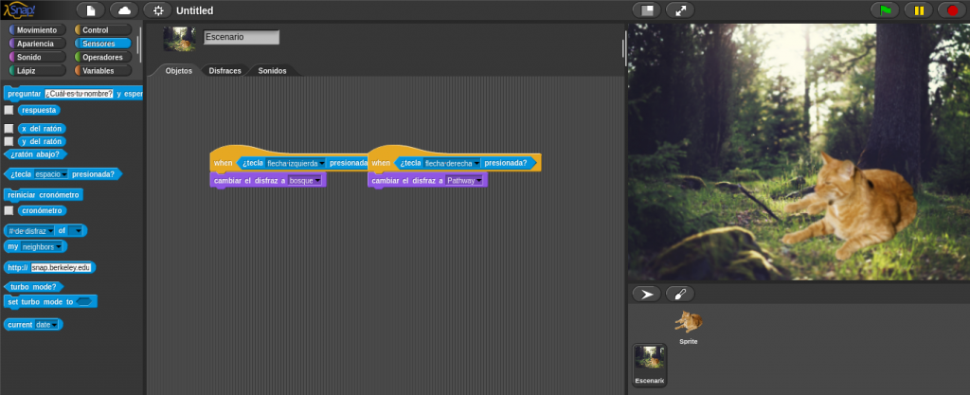
Task: Add a new turtle sprite
Action: (x=647, y=294)
